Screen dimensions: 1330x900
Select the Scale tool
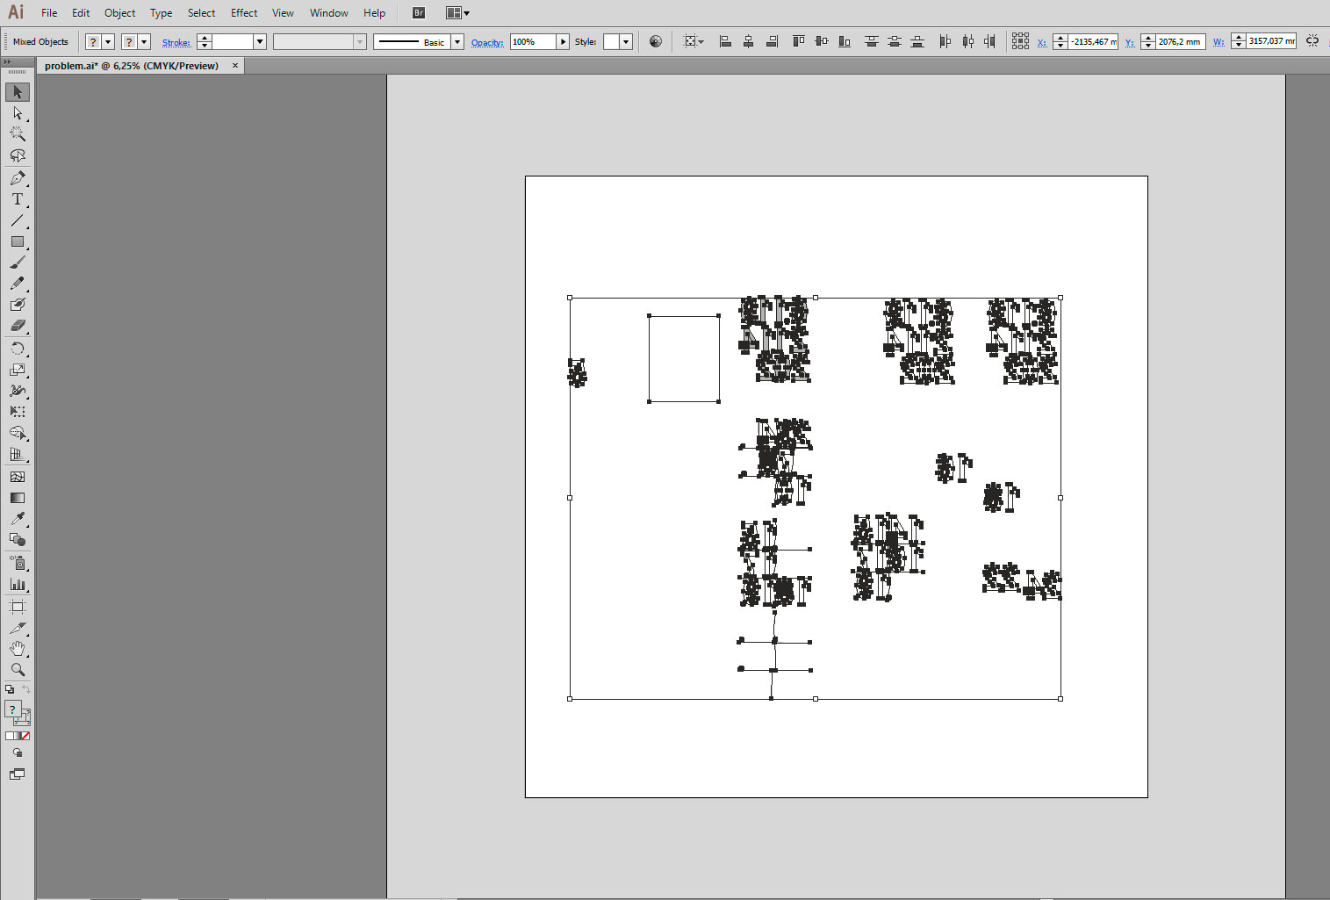point(18,370)
